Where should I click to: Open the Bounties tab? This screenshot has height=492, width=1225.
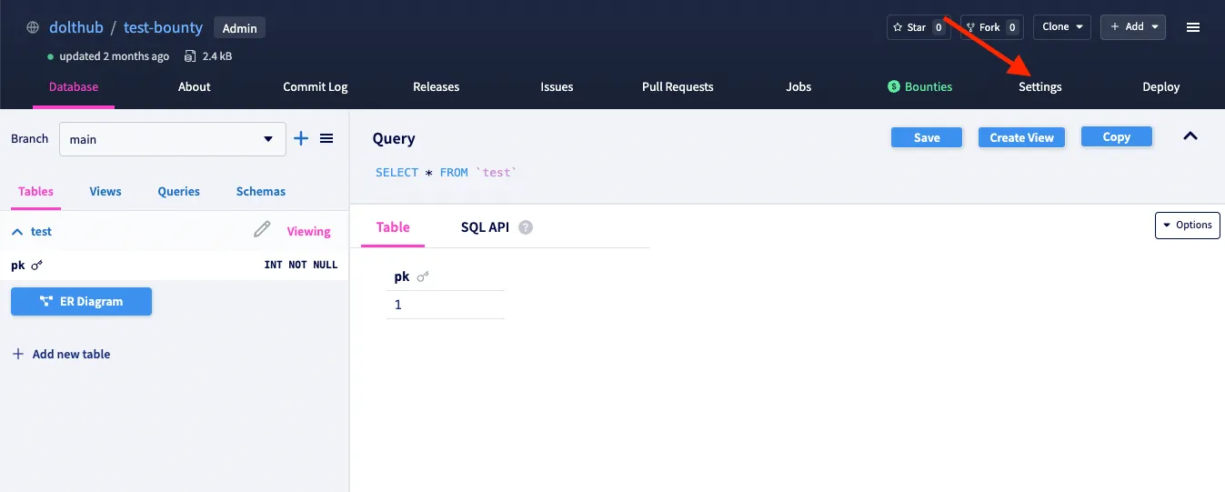(x=920, y=87)
